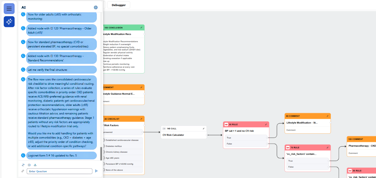
Task: Click True output port of 50 RULE
Action: tap(267, 138)
